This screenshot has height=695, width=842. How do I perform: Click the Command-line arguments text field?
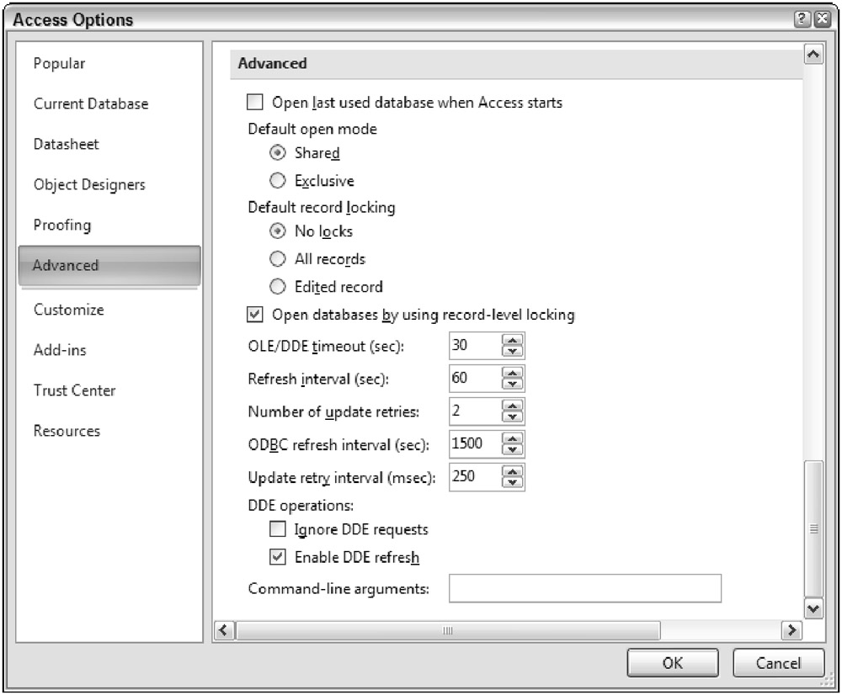point(585,589)
